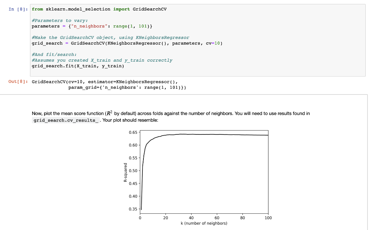
Task: Click the grid_search = GridSearchCV(...) line
Action: pyautogui.click(x=127, y=43)
